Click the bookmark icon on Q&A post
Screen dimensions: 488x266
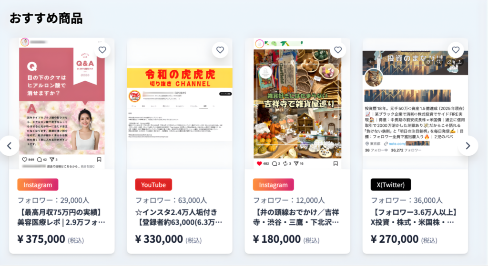click(x=99, y=159)
